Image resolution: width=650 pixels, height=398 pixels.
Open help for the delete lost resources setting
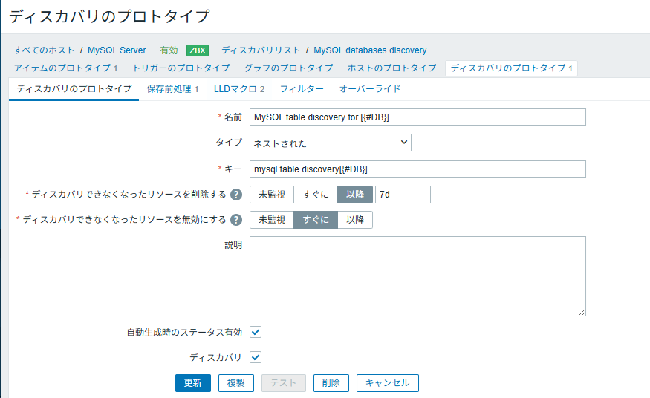tap(236, 195)
